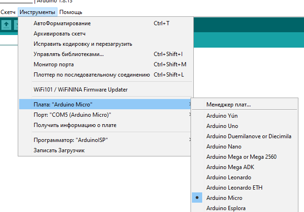Click the New sketch toolbar icon
The image size is (304, 212).
(7, 25)
